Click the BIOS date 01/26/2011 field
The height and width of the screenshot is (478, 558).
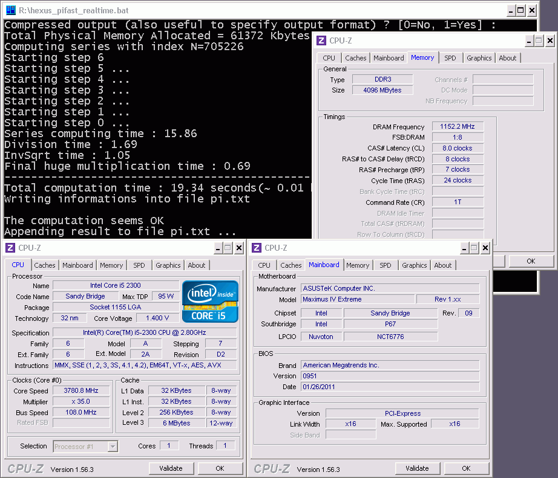[390, 387]
